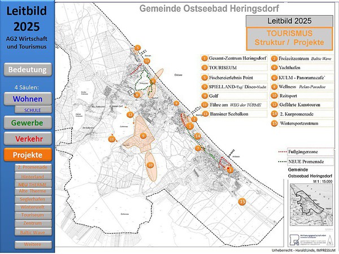Open the Bedeutung section
This screenshot has width=339, height=254.
coord(29,70)
